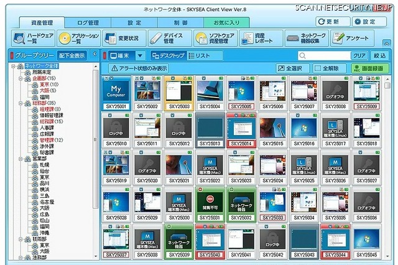Select 沖縄 group in tree
Viewport: 398px width, 265px height.
(44, 233)
